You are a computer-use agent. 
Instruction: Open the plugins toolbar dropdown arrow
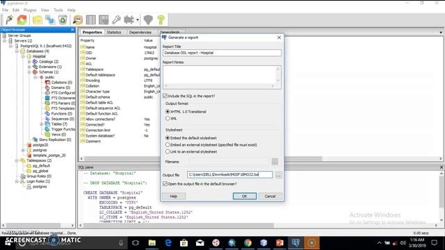click(138, 20)
